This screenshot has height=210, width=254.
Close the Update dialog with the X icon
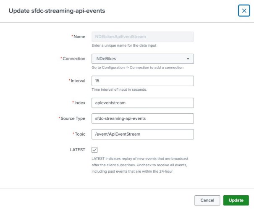(x=244, y=10)
